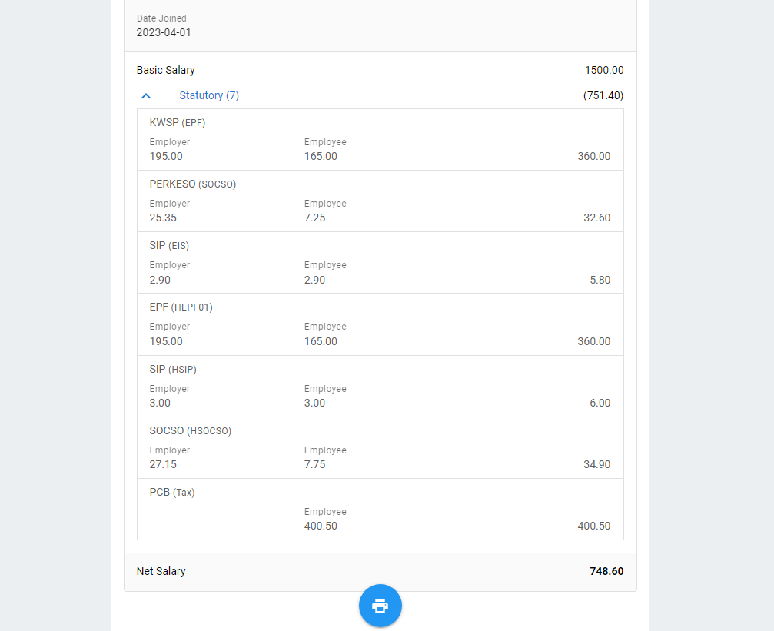Click the Basic Salary label
The image size is (774, 631).
tap(165, 70)
